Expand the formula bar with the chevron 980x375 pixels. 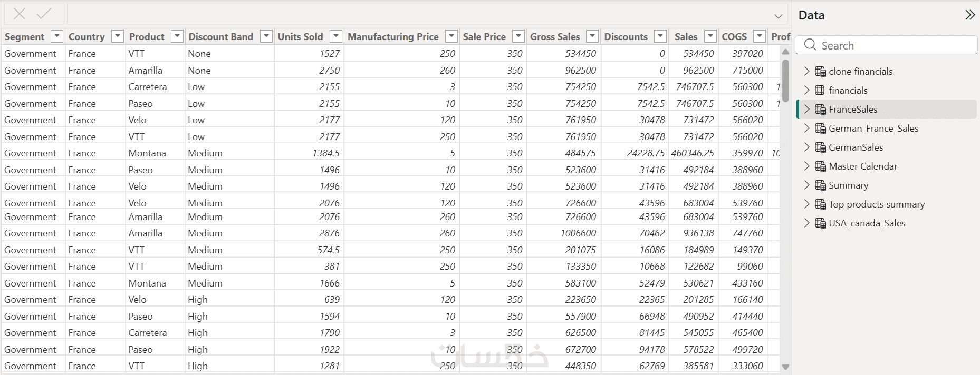(x=778, y=16)
